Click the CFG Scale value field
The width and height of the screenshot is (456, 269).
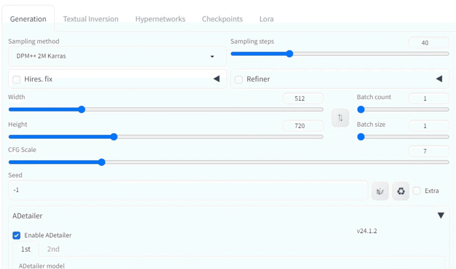point(429,151)
